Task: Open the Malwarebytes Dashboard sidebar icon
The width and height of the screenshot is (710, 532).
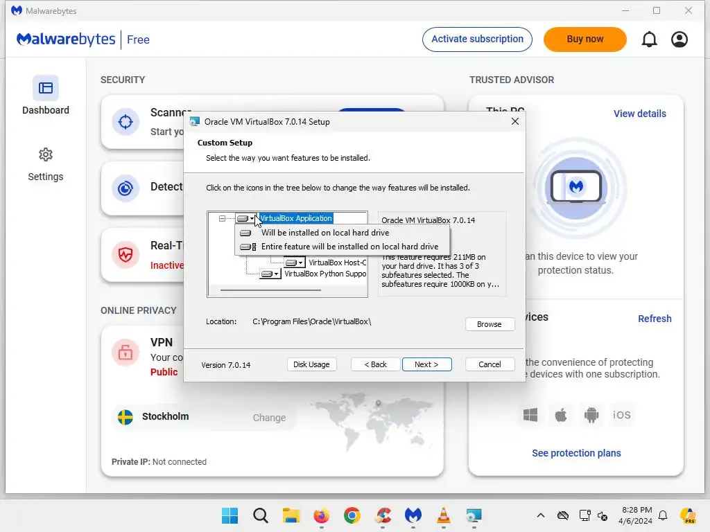Action: (x=45, y=88)
